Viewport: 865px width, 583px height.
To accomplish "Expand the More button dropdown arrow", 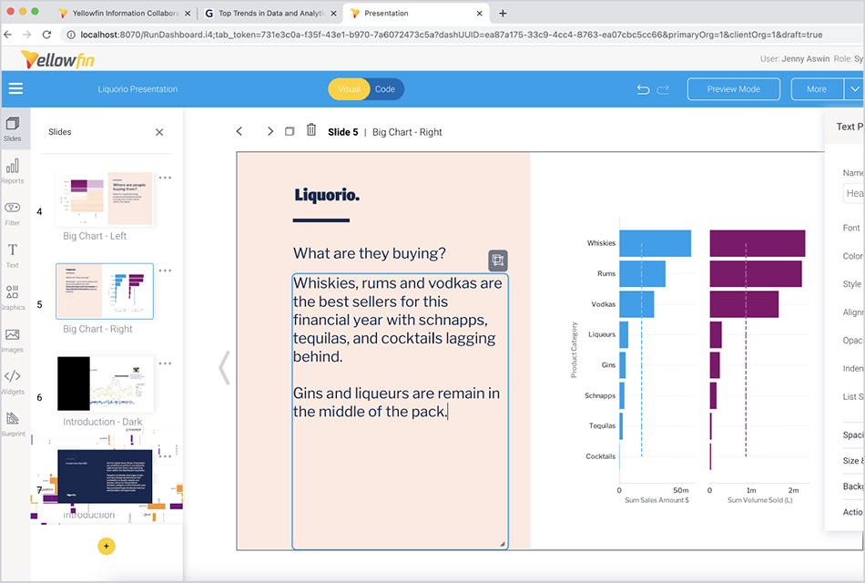I will (x=853, y=89).
